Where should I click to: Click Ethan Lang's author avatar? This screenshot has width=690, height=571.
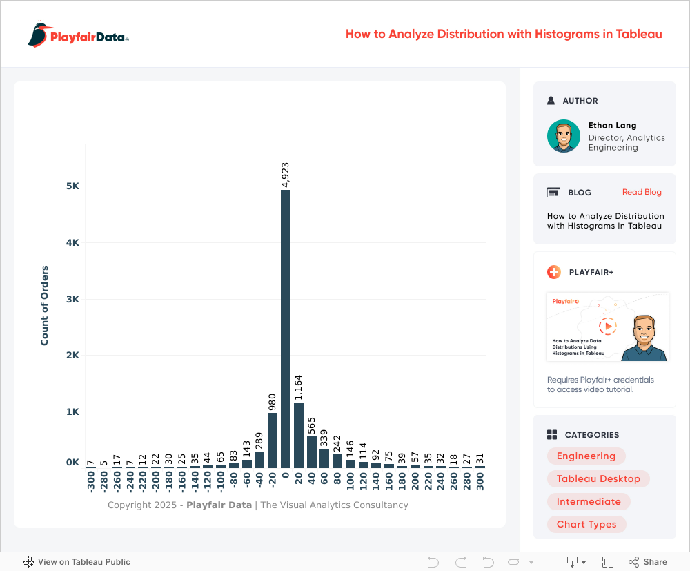point(564,136)
